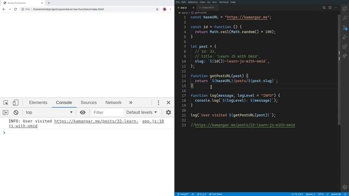The height and width of the screenshot is (196, 349).
Task: Open the View menu in VS Code
Action: tap(202, 2)
